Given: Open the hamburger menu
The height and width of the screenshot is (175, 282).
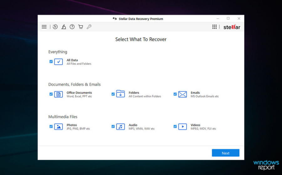Looking at the screenshot, I should pos(44,27).
